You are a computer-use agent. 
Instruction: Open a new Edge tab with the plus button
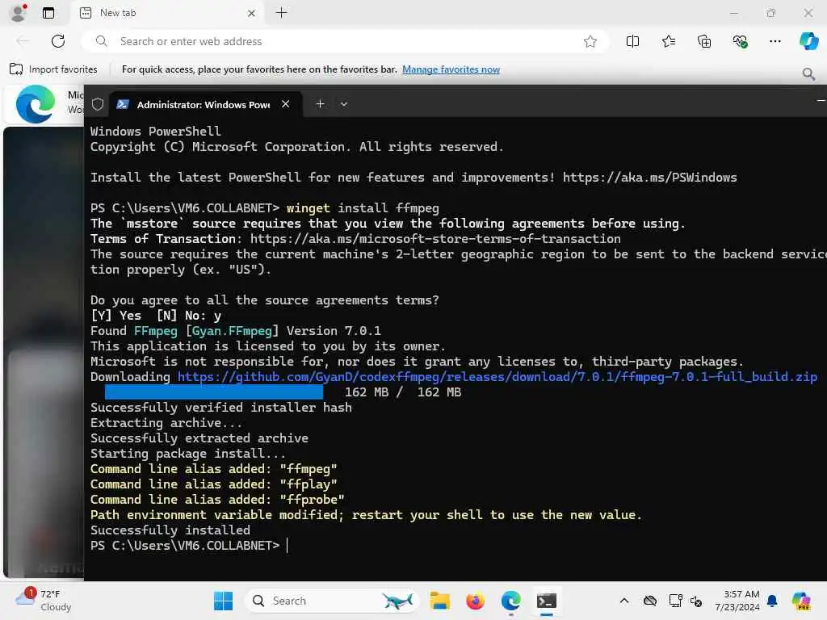click(282, 13)
